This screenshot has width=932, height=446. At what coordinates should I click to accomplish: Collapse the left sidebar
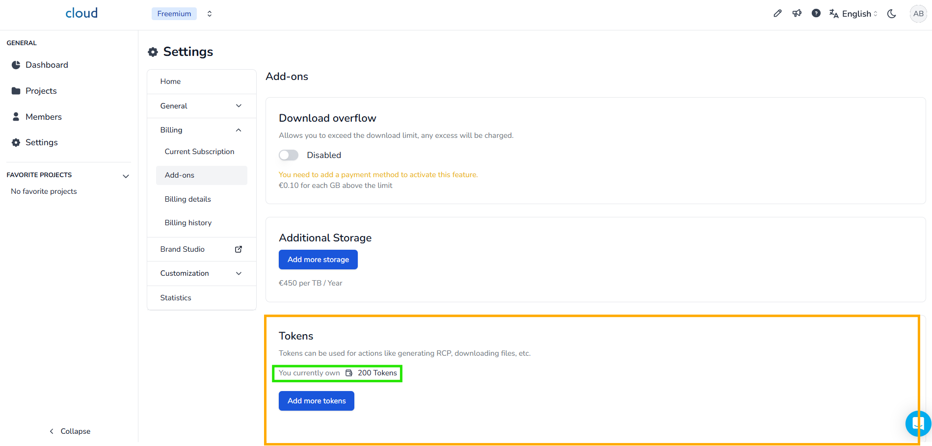(x=70, y=431)
